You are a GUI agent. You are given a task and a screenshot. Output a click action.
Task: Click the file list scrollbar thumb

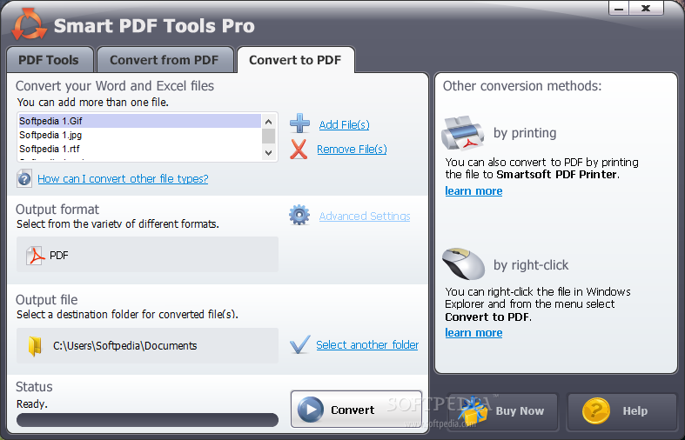tap(269, 137)
